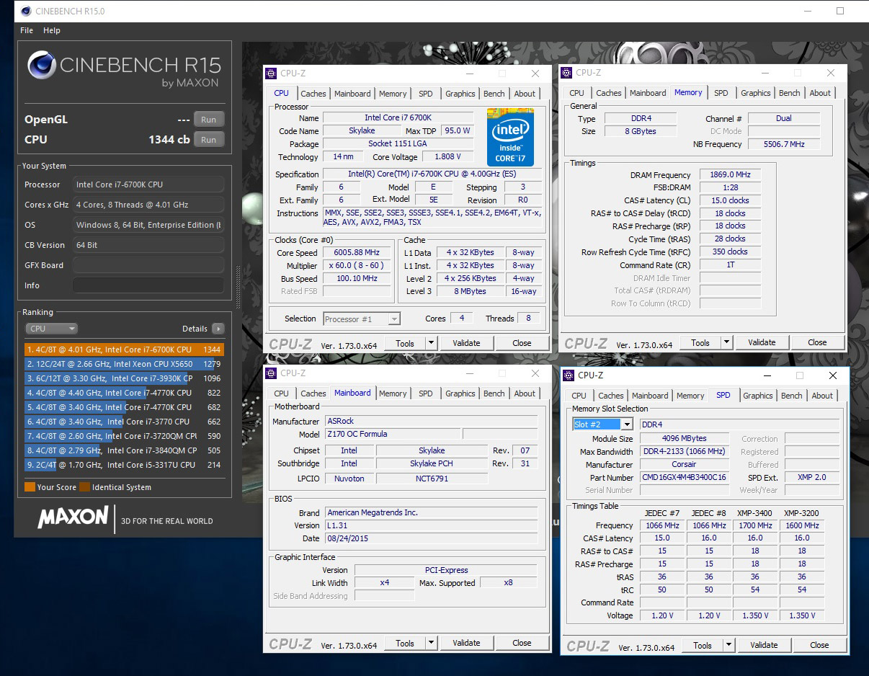The image size is (869, 676).
Task: Click the CPU-Z icon in SPD window title bar
Action: [567, 375]
